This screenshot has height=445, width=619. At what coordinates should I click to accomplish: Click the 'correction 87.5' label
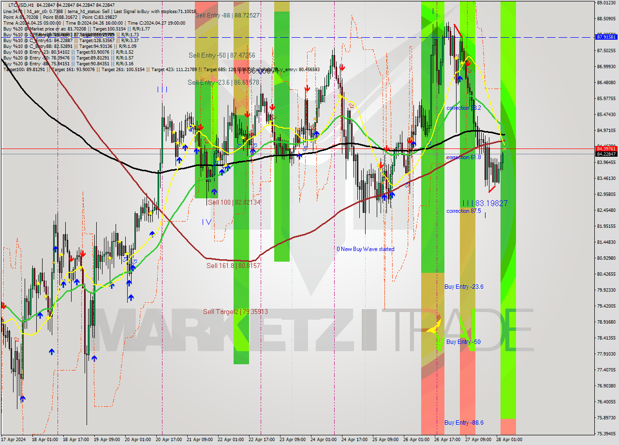(464, 211)
